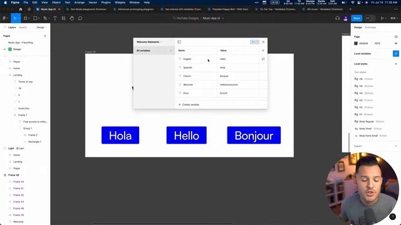Open Welcome Statements collection dropdown

(x=149, y=42)
